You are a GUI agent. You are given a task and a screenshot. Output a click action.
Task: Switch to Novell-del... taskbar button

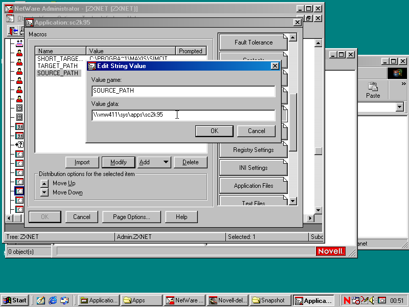(x=228, y=300)
